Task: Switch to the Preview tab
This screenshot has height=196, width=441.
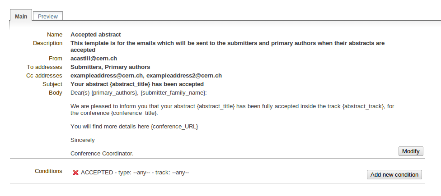Action: pyautogui.click(x=48, y=16)
